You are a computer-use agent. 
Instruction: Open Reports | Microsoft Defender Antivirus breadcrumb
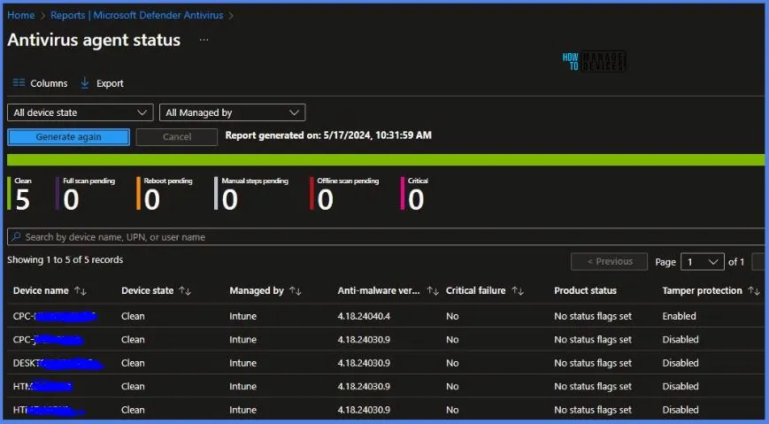[137, 15]
